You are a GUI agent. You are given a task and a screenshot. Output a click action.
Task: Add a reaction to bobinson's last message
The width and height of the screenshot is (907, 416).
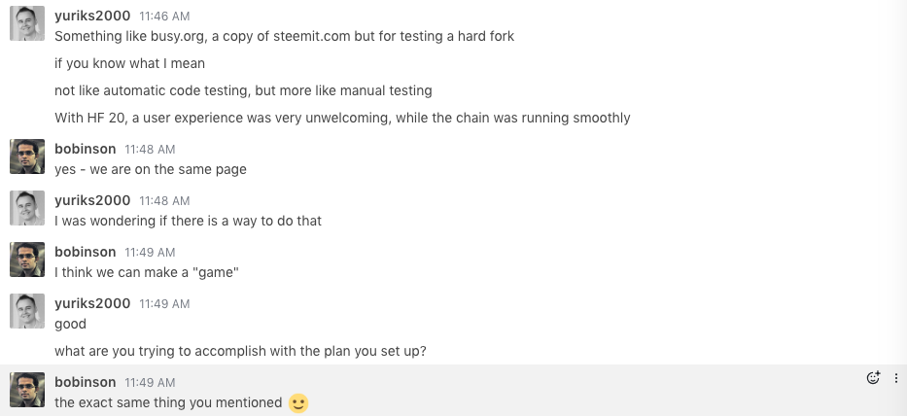pyautogui.click(x=873, y=378)
